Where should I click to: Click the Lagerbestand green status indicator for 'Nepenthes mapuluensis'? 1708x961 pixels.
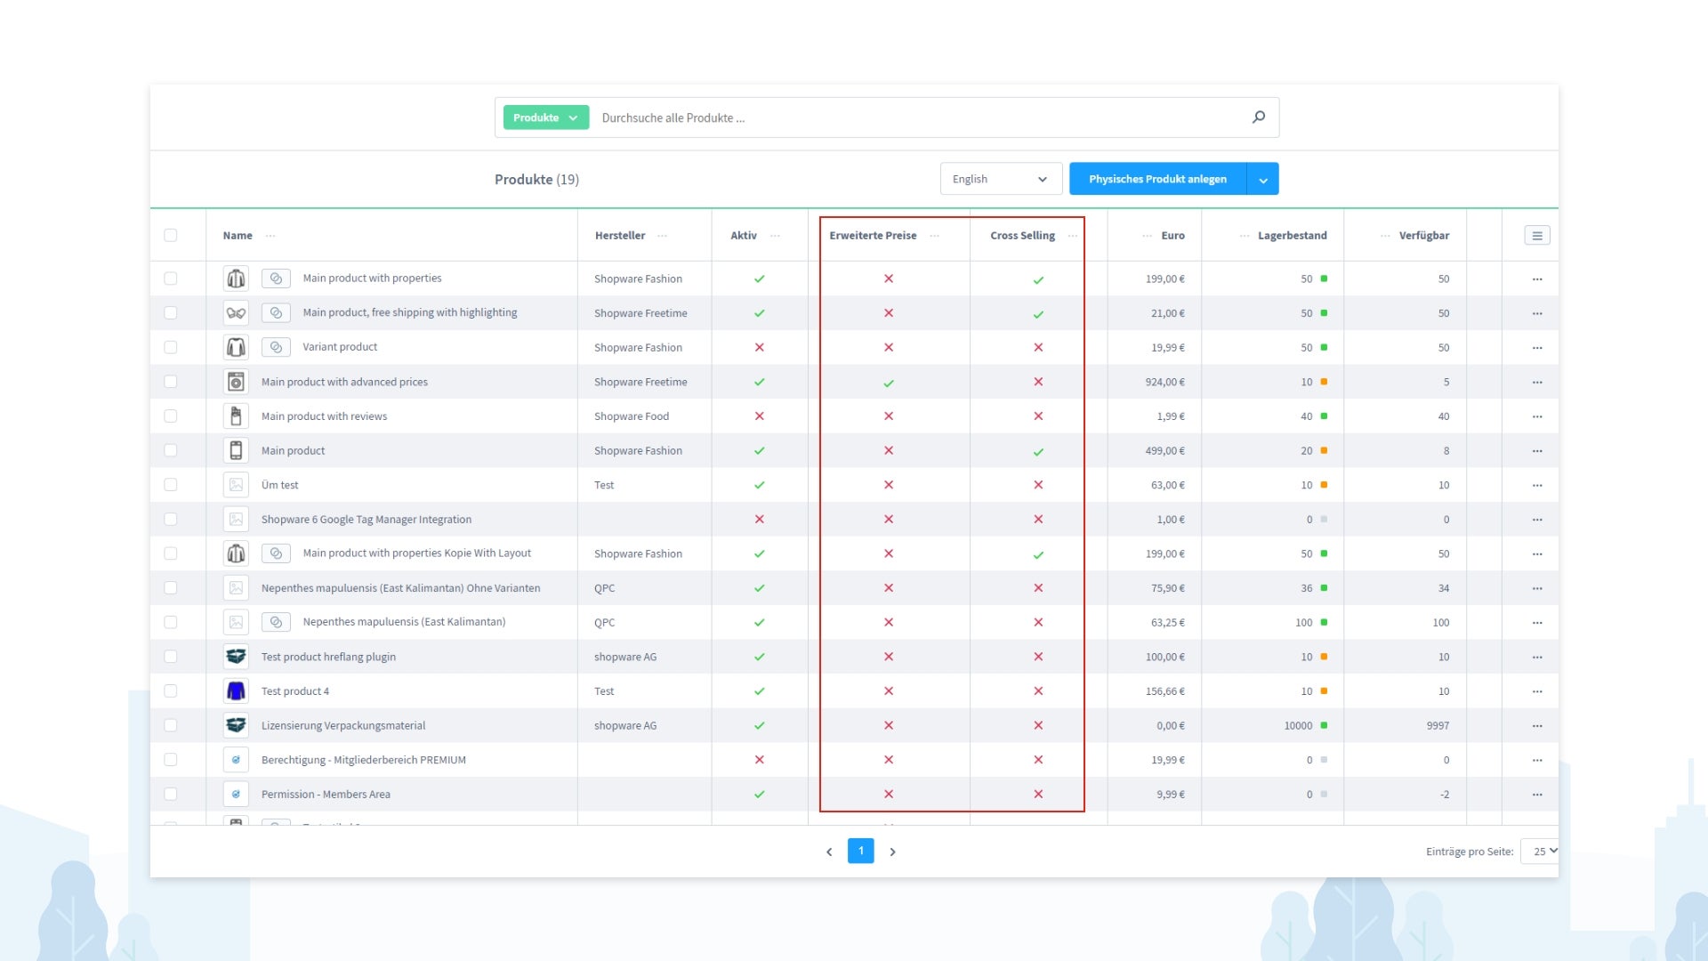click(1323, 622)
